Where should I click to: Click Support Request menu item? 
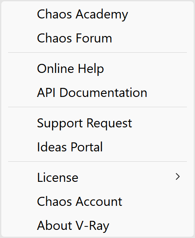[x=97, y=123]
